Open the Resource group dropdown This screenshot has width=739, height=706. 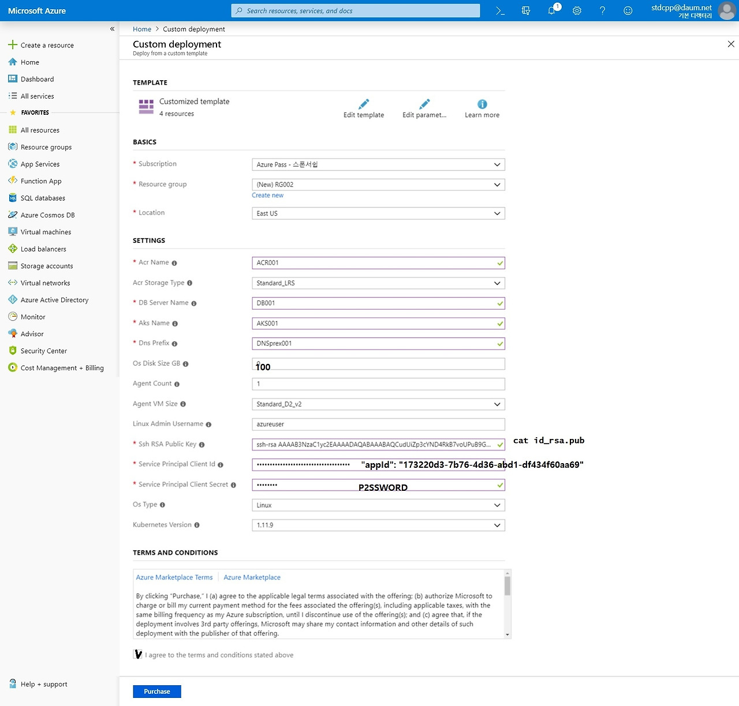point(378,185)
